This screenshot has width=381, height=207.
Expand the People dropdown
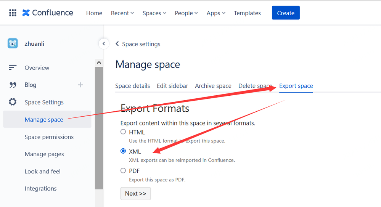(186, 13)
